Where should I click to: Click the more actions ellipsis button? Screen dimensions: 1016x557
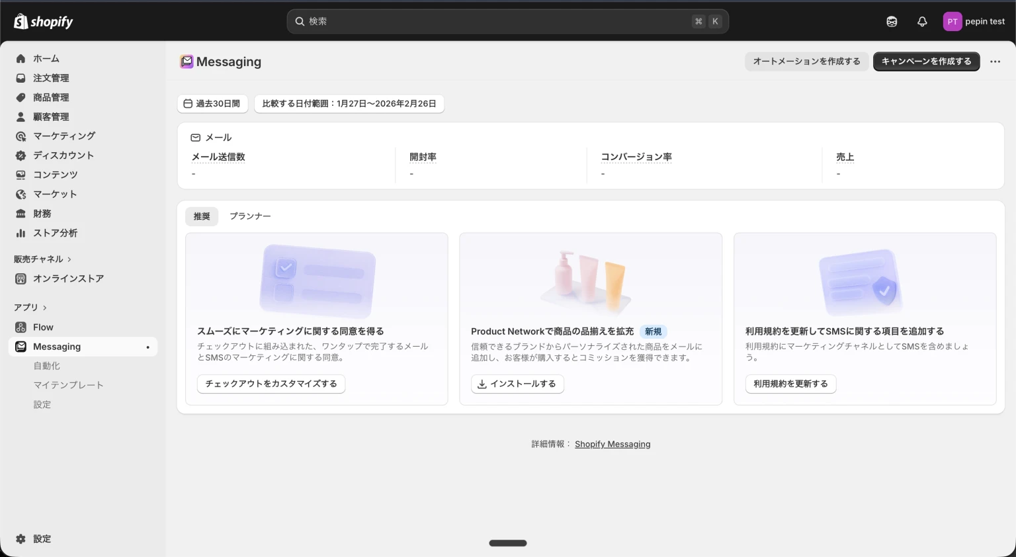point(995,62)
